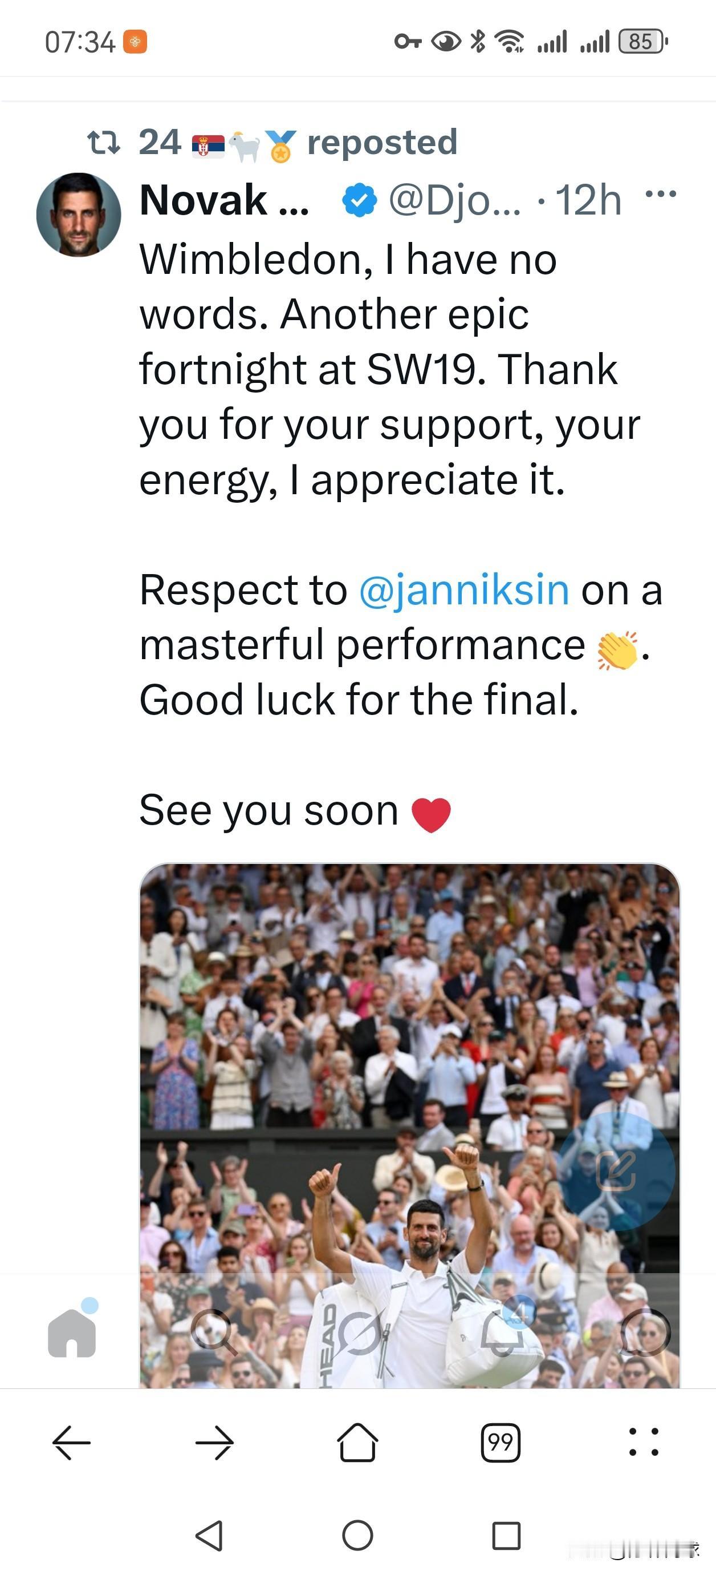This screenshot has width=716, height=1575.
Task: Open the Grok slash icon tab
Action: (359, 1334)
